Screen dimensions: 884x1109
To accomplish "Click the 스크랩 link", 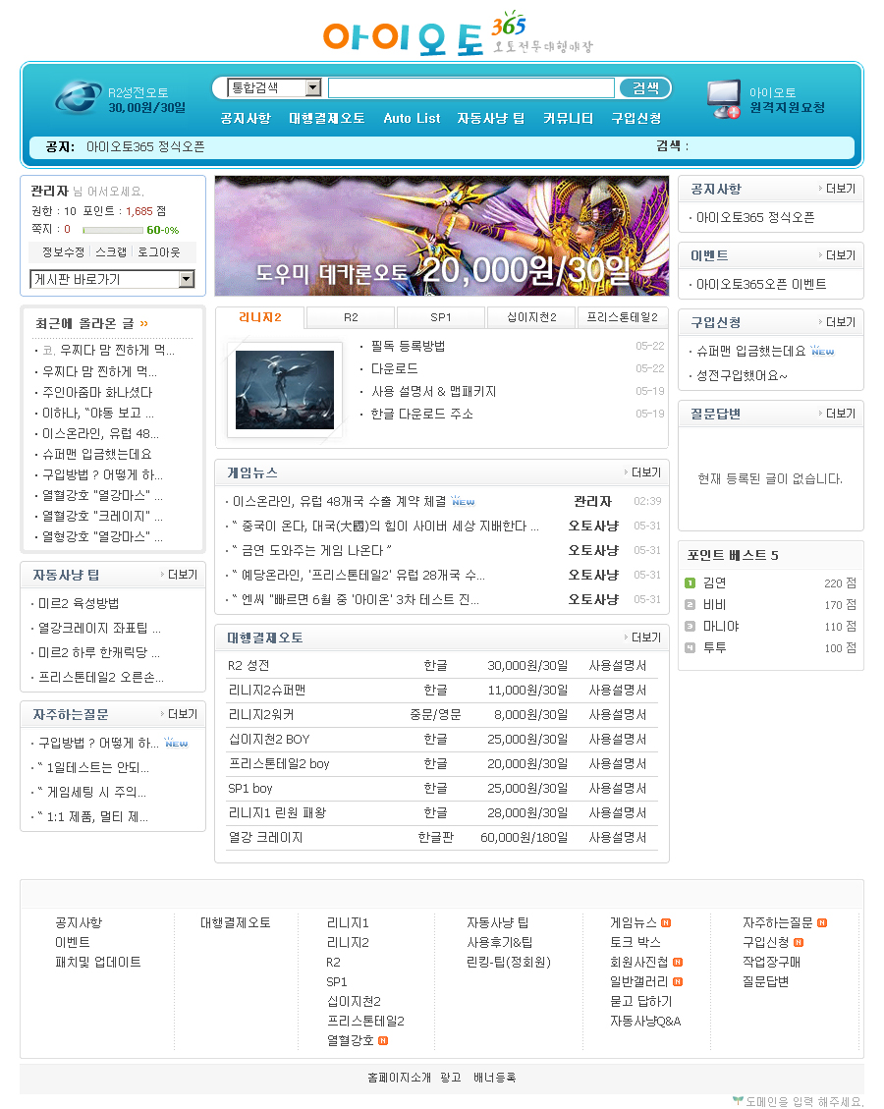I will coord(110,251).
